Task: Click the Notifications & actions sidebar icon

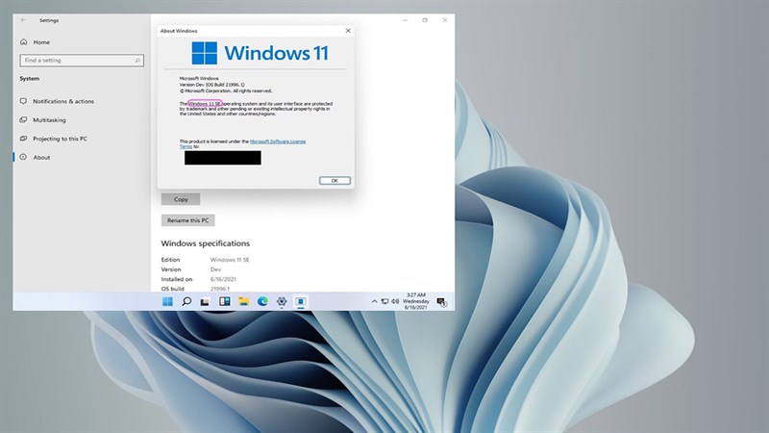Action: pos(23,101)
